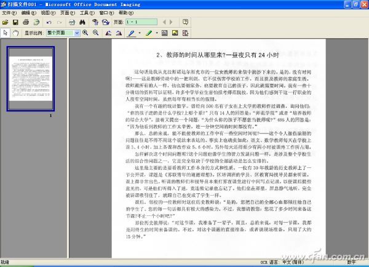Open the 文件 (File) menu
369x267 pixels.
[9, 13]
